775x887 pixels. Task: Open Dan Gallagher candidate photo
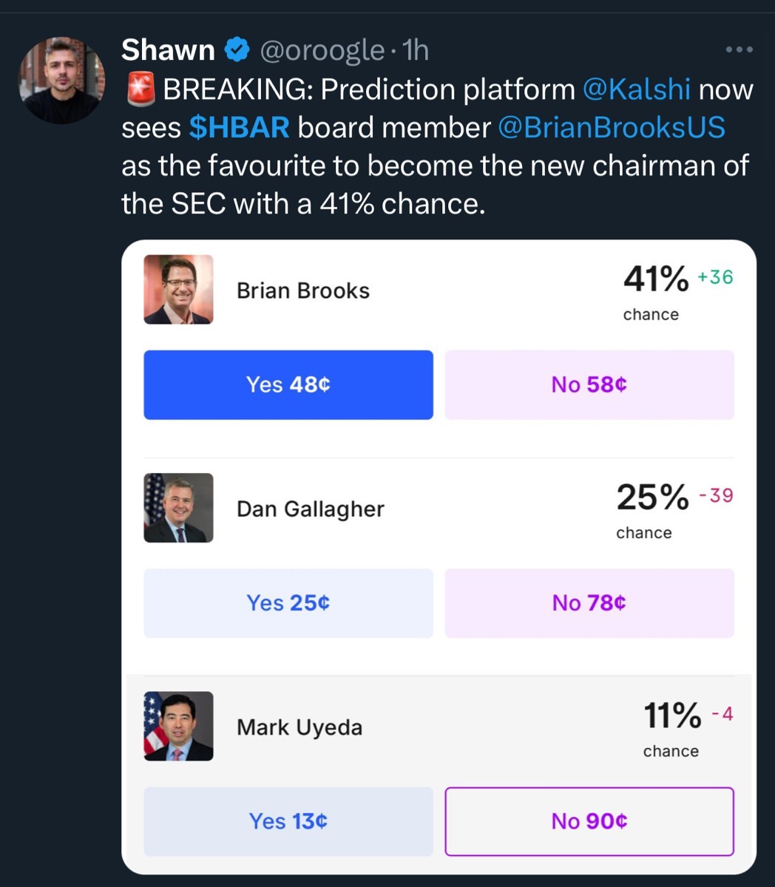click(178, 508)
